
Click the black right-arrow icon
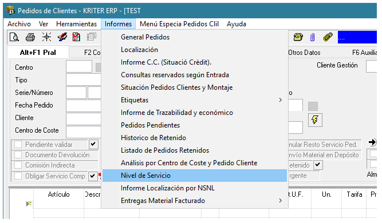372,142
